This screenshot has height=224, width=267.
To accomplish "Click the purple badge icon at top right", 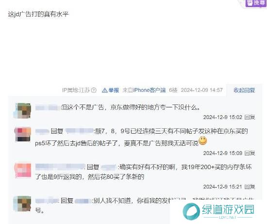I will (x=256, y=3).
